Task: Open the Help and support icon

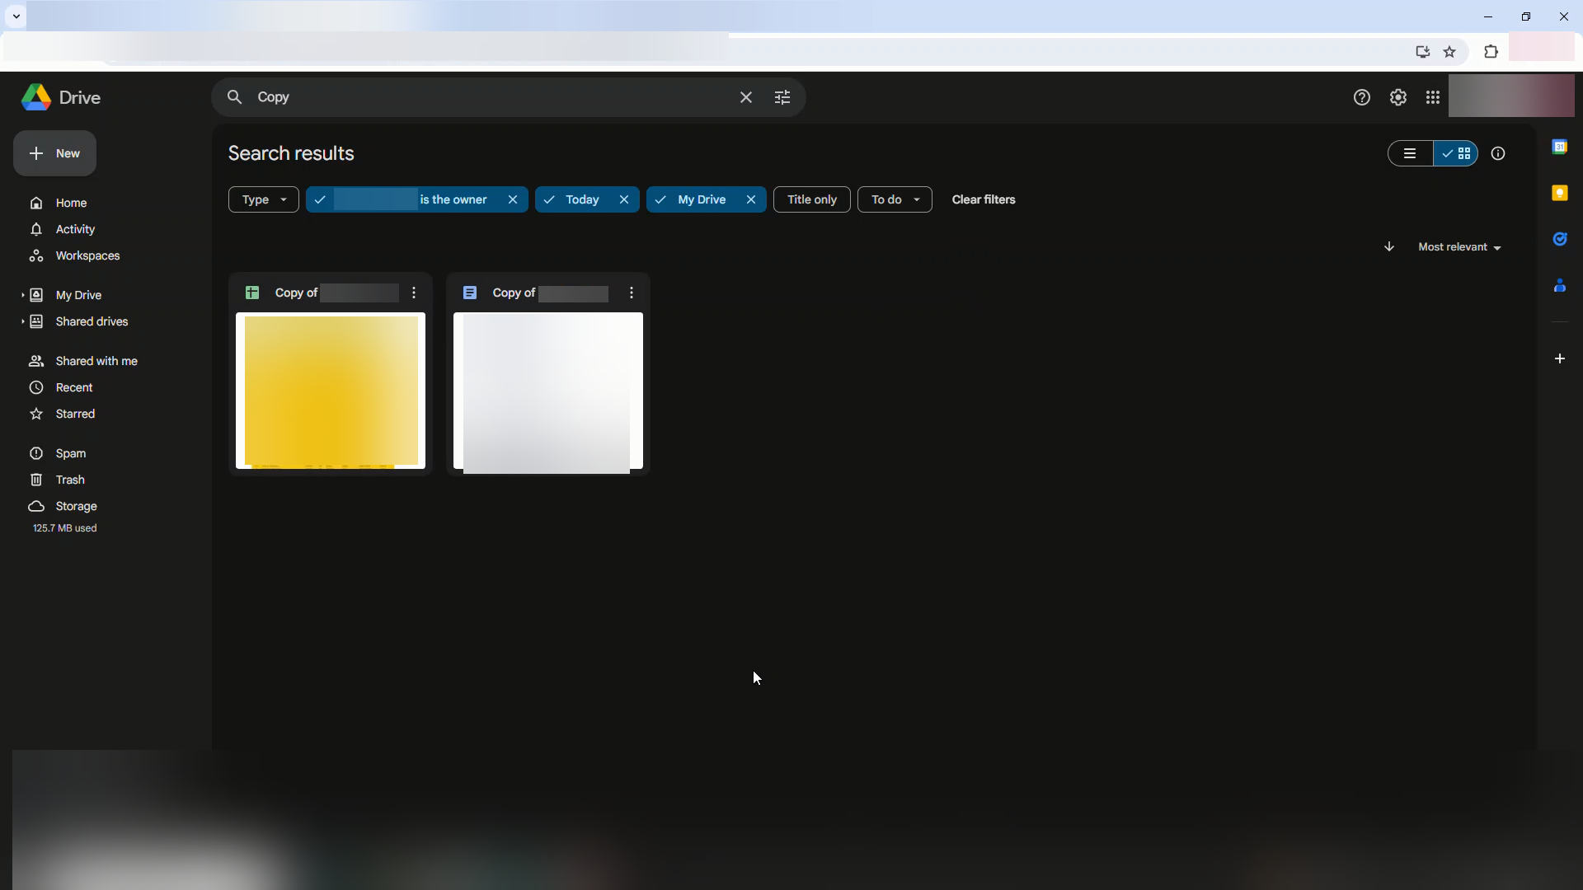Action: [1361, 97]
